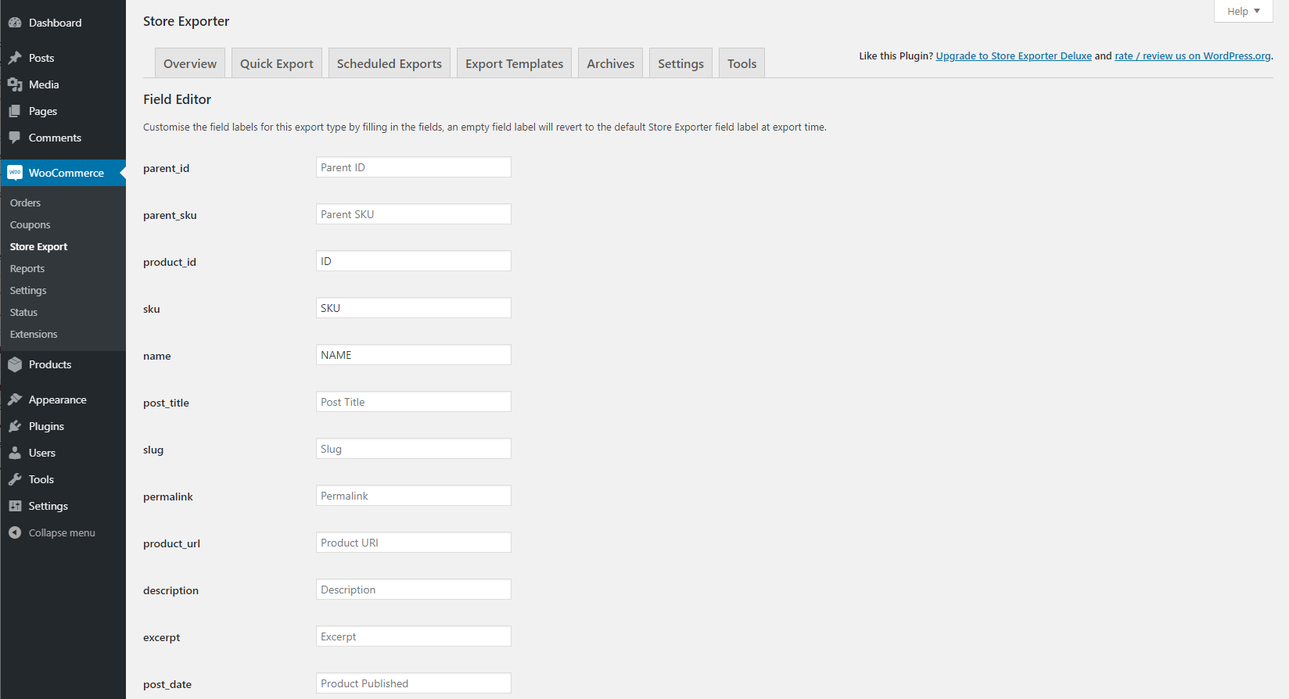The width and height of the screenshot is (1289, 699).
Task: Click the Dashboard gauge icon
Action: coord(15,23)
